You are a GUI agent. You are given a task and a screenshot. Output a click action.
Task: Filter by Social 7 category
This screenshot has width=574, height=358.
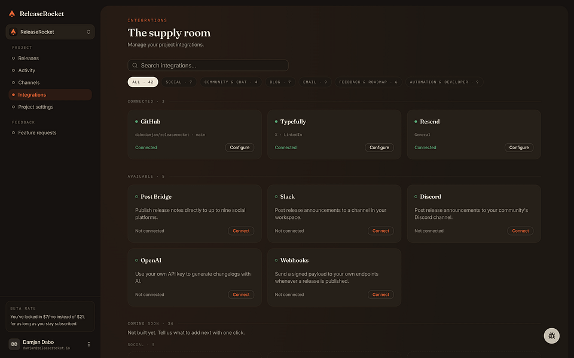coord(179,82)
